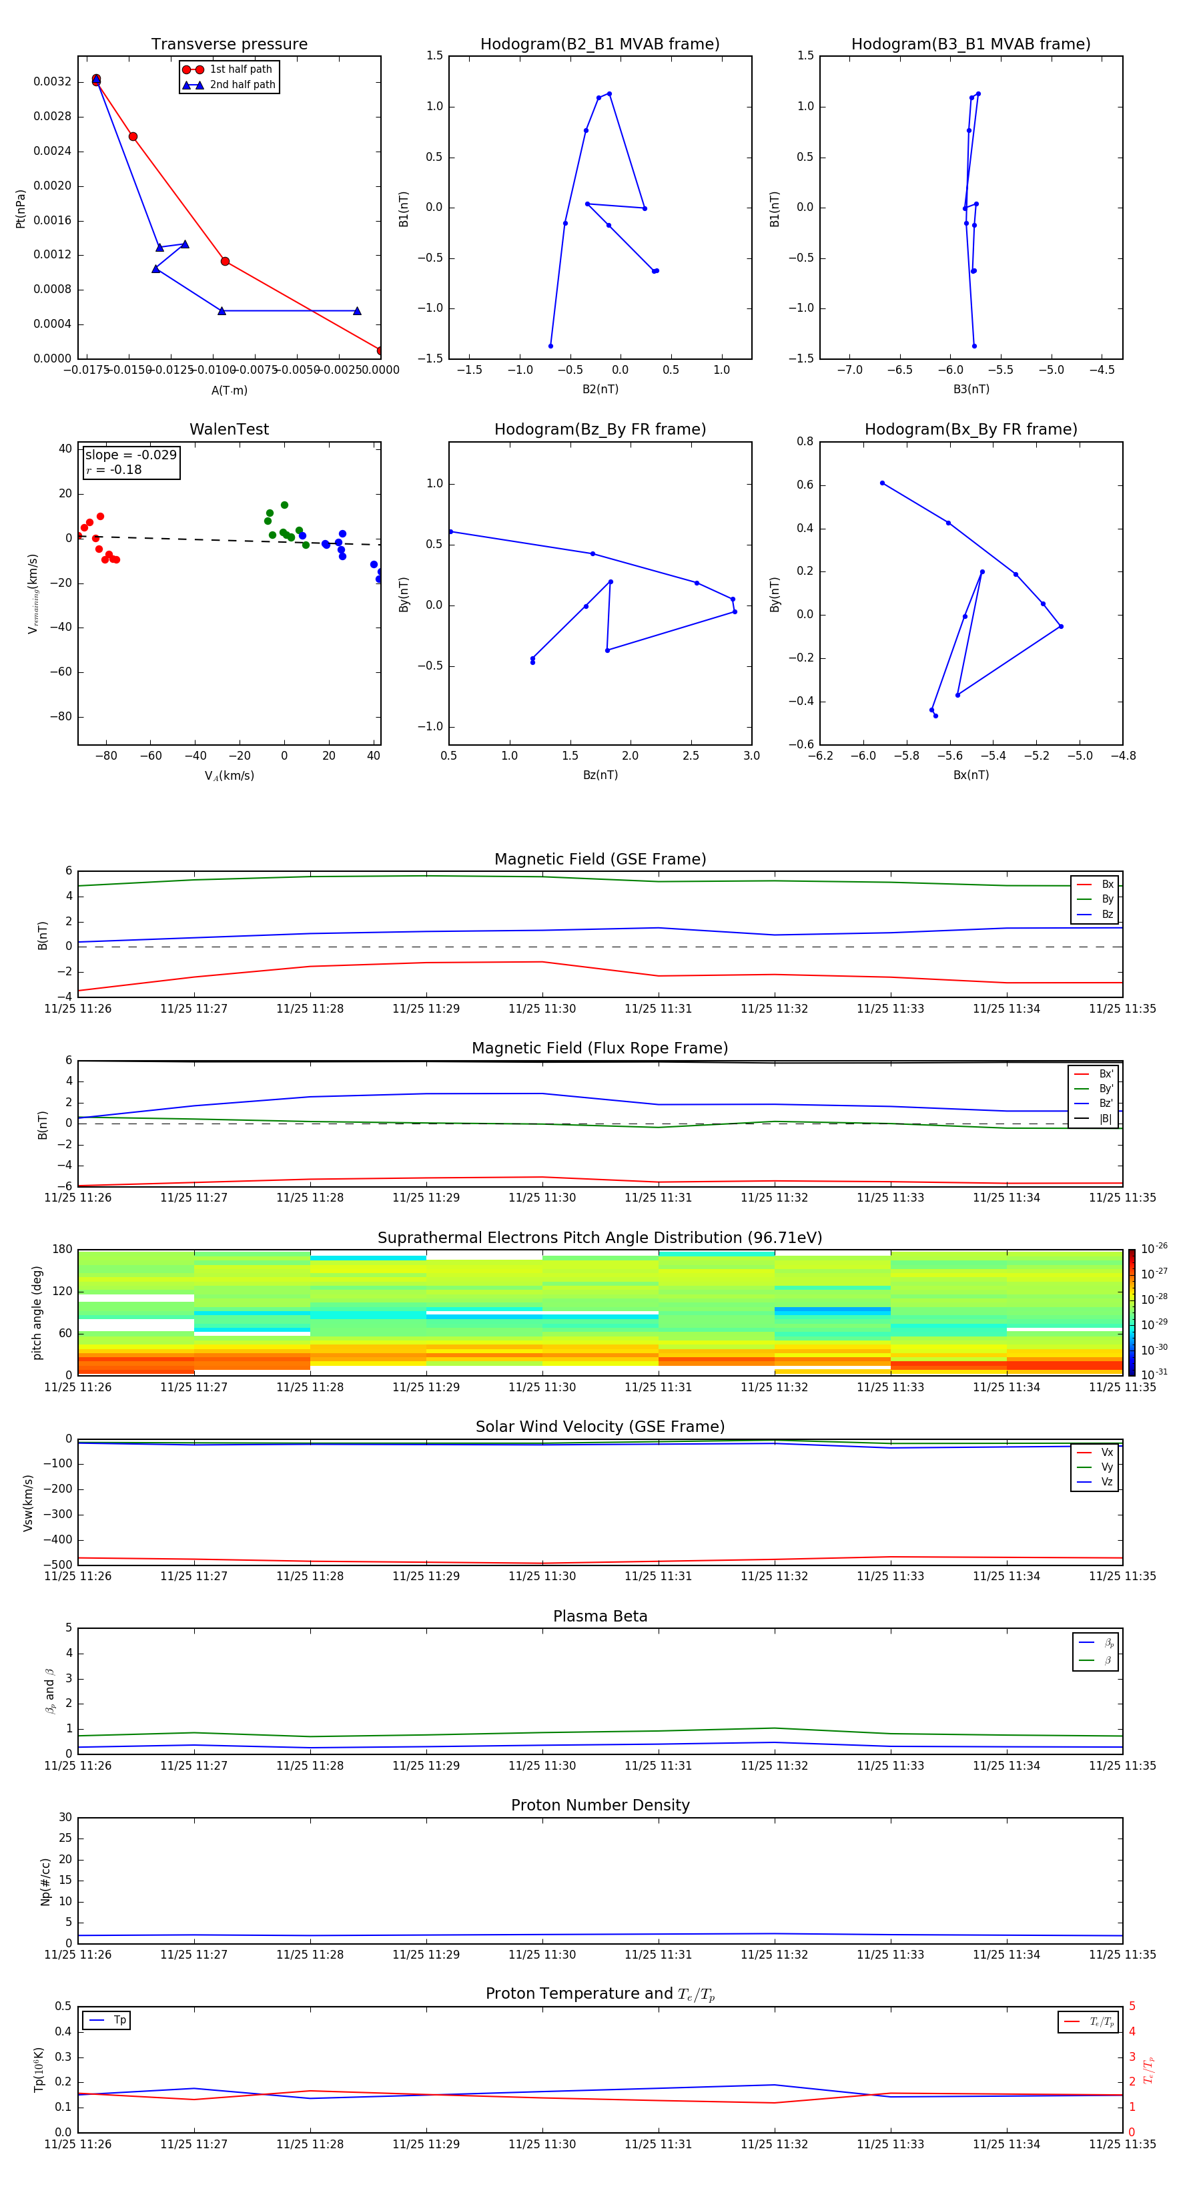
Task: Click the "A(T·m)" x-axis label
Action: click(x=229, y=391)
